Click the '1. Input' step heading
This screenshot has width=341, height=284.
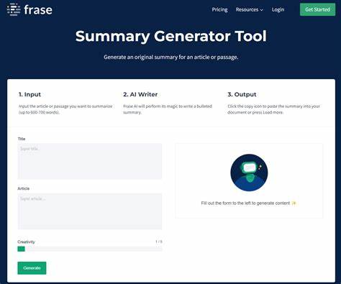pos(29,94)
